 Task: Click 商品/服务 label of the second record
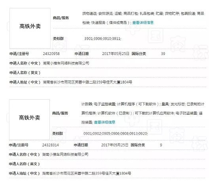click(x=60, y=113)
